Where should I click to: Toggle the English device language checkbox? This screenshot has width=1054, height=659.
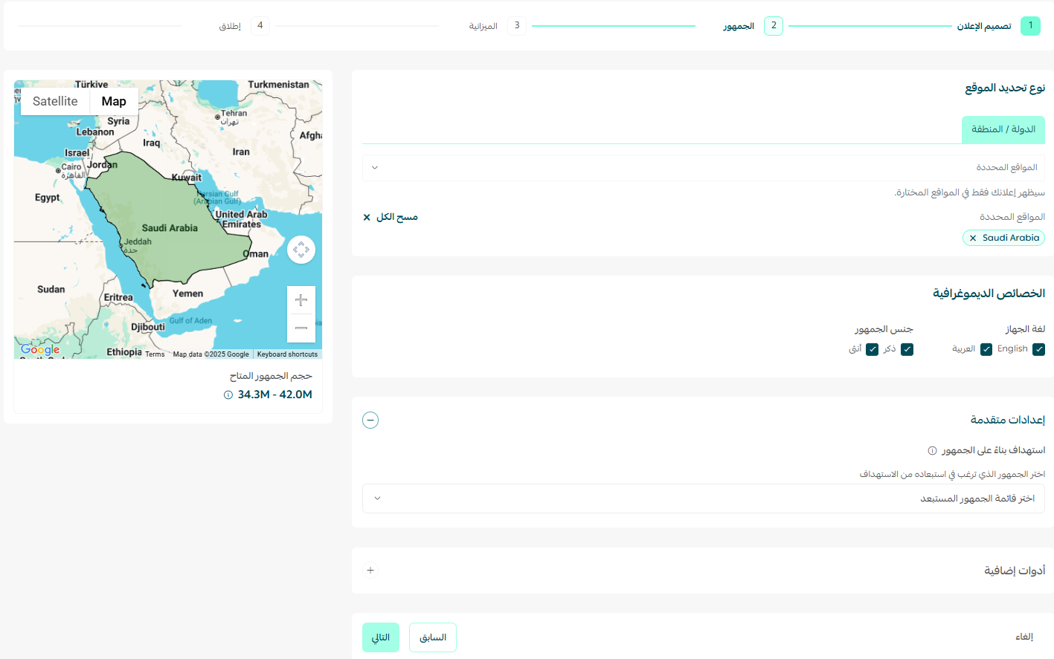tap(1039, 349)
